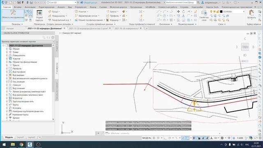This screenshot has width=263, height=148.
Task: Click the Mirror tool icon
Action: pos(184,16)
